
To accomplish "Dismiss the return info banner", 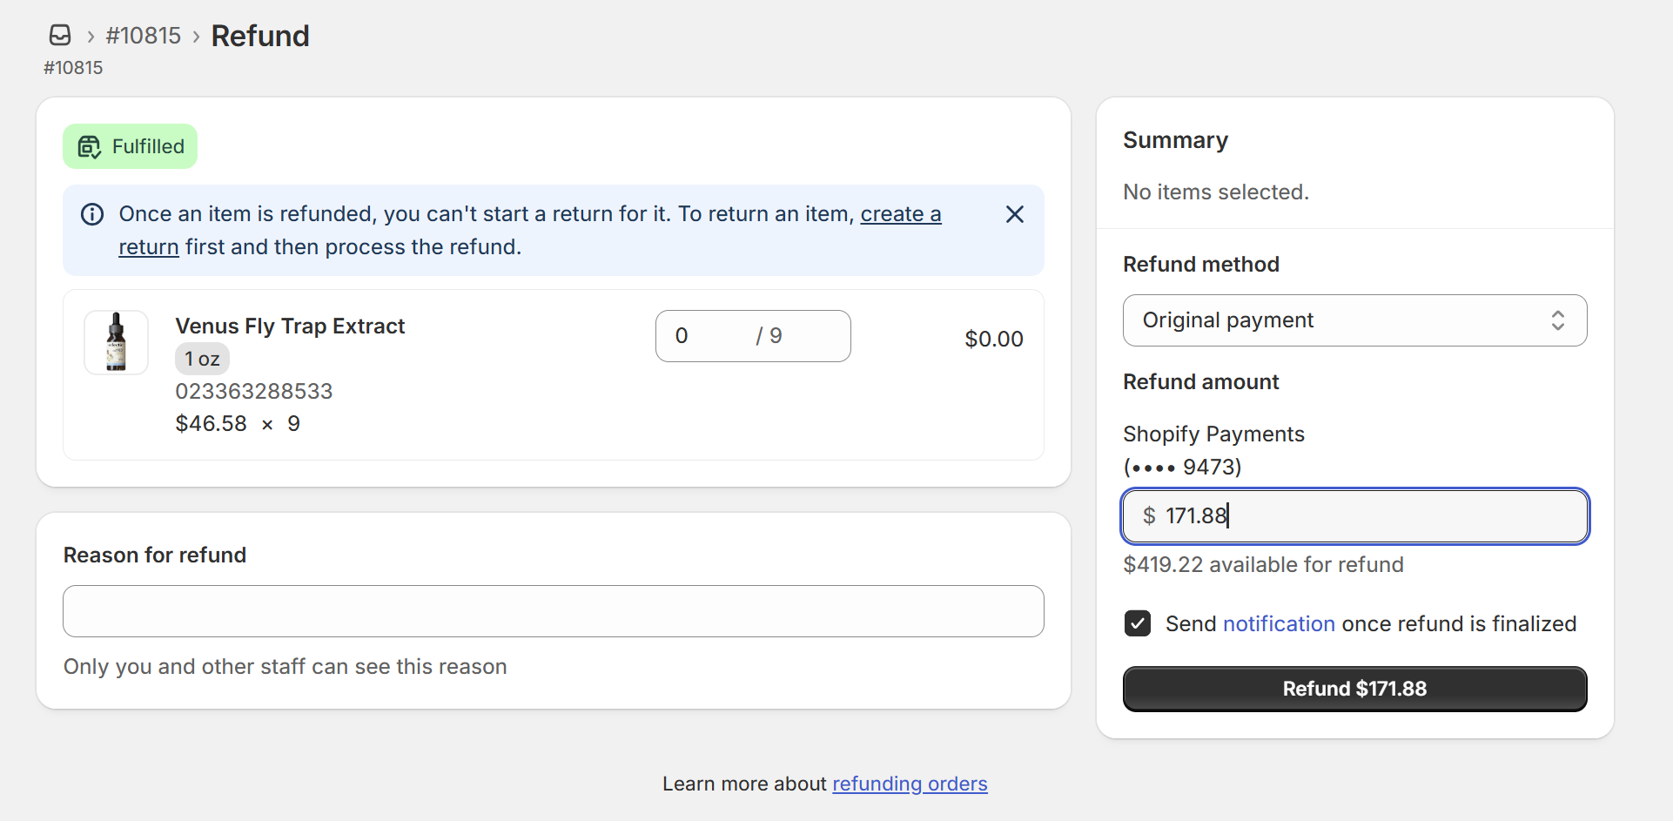I will click(1015, 214).
